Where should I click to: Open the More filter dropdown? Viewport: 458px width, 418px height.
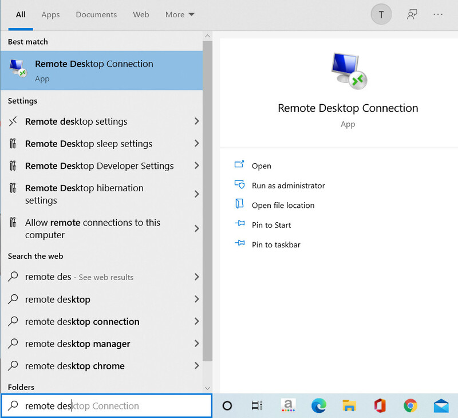coord(180,15)
